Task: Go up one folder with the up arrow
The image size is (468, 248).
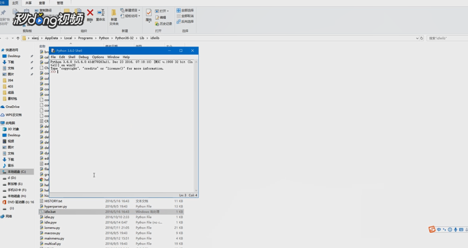Action: coord(18,38)
